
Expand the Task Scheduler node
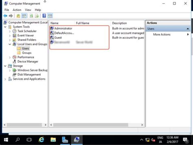(10, 31)
